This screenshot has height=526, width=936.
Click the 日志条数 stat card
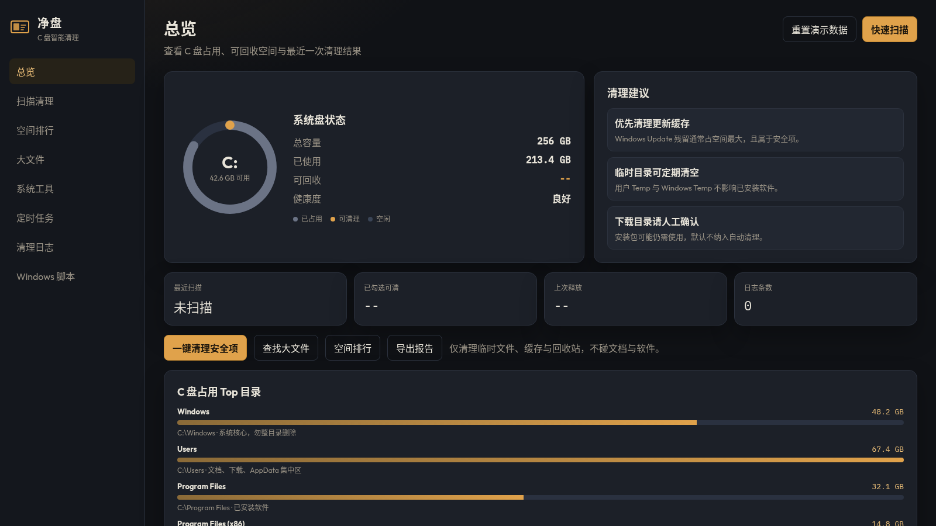(x=825, y=299)
